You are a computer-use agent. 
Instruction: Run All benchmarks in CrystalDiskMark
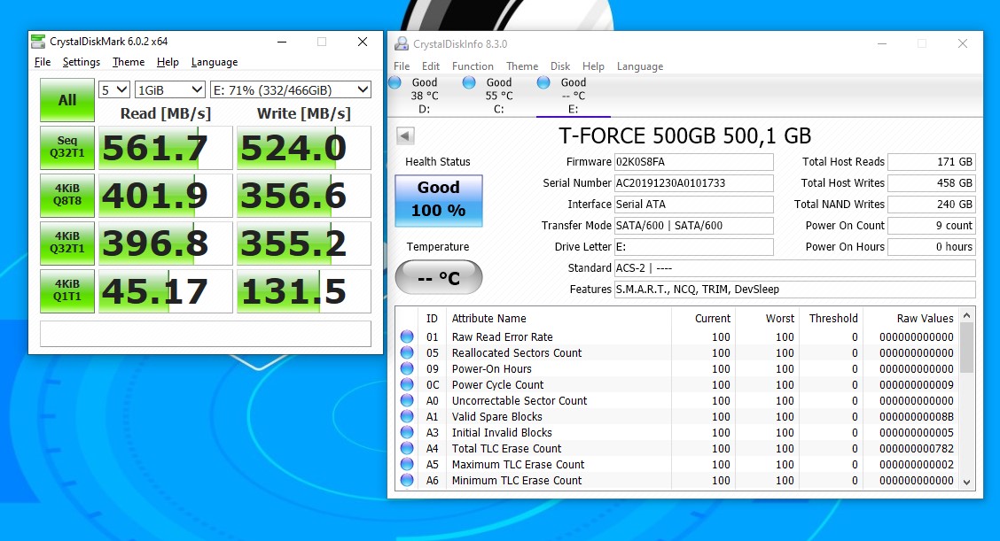(x=67, y=100)
